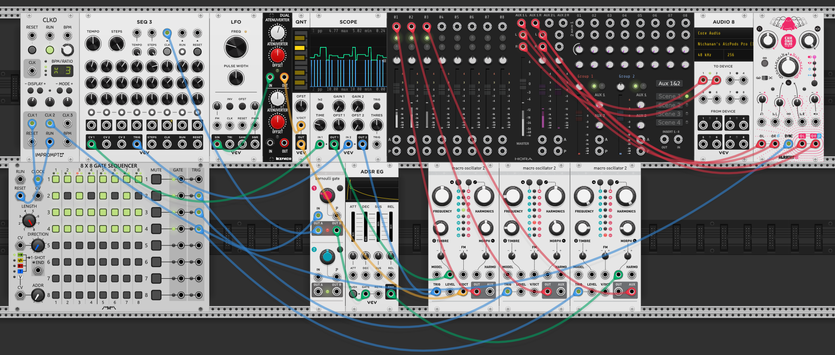
Task: Click the SQR output jack on LFO
Action: tap(255, 144)
